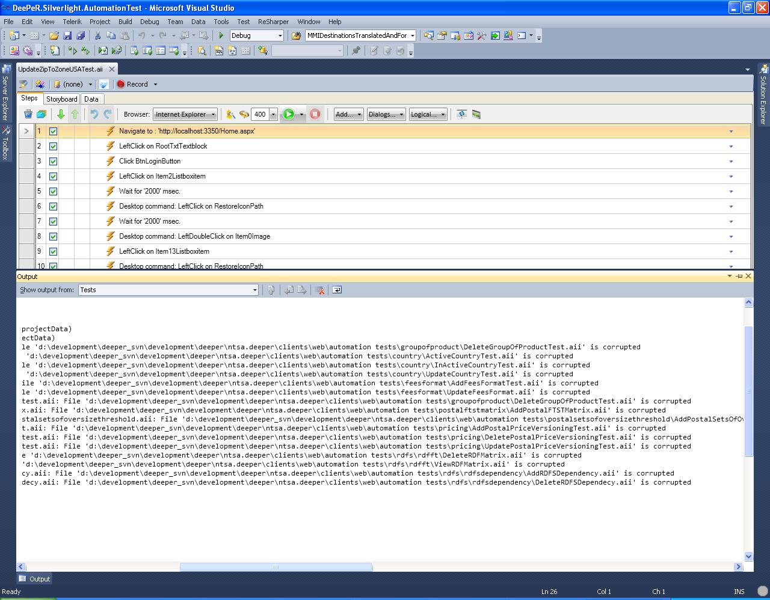Redo step change in test toolbar

tap(108, 114)
